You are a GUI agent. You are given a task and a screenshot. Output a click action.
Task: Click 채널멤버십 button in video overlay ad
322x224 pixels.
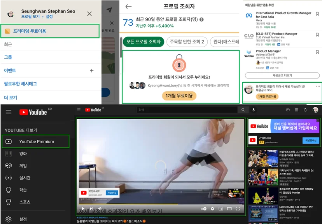click(x=112, y=193)
